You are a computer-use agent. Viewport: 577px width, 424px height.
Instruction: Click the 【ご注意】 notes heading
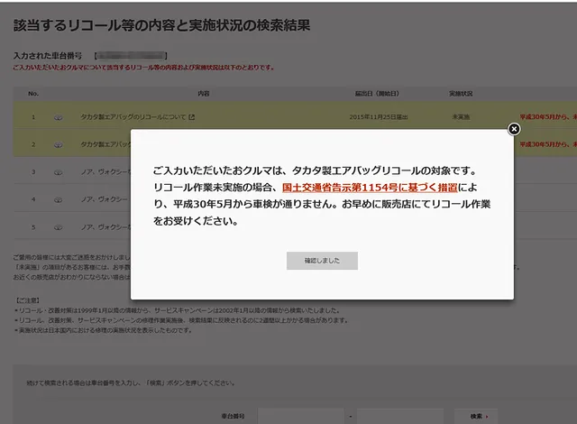coord(27,300)
